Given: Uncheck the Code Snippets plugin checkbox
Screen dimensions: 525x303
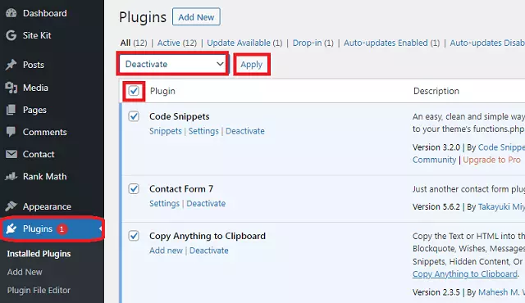Looking at the screenshot, I should pyautogui.click(x=134, y=116).
